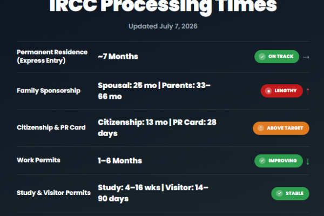Viewport: 324px width, 216px height.
Task: Click the exclamation icon in ABOVE TARGET badge
Action: click(261, 128)
